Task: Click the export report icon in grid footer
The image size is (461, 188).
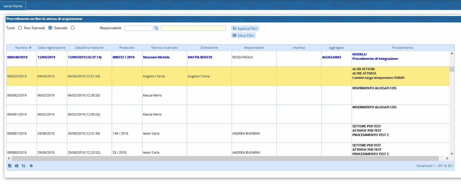Action: pos(10,166)
